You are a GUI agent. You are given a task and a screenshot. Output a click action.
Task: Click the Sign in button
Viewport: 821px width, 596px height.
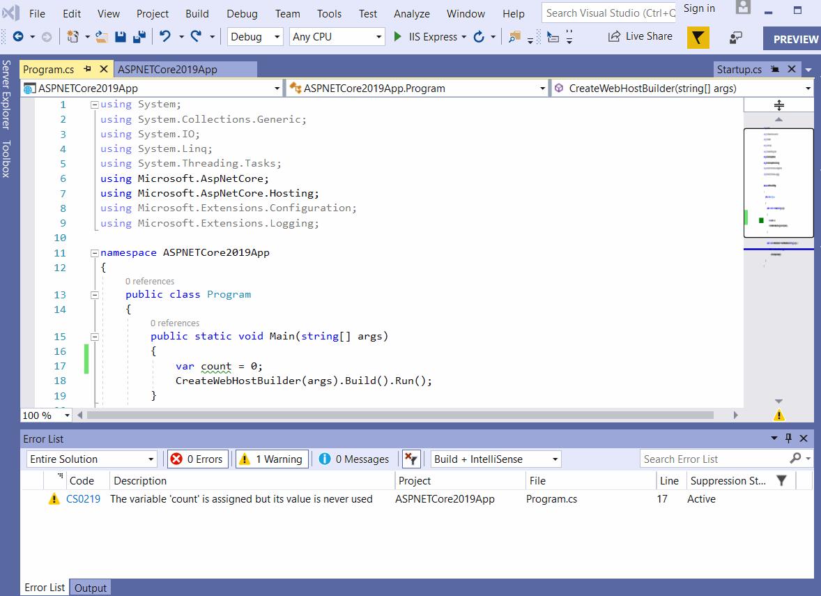click(699, 8)
